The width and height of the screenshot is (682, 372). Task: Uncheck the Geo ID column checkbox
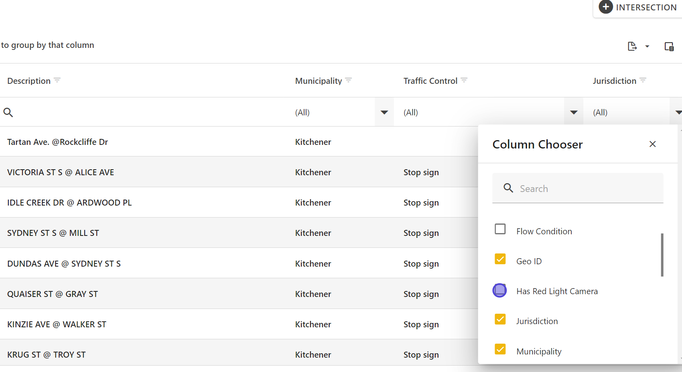tap(500, 259)
